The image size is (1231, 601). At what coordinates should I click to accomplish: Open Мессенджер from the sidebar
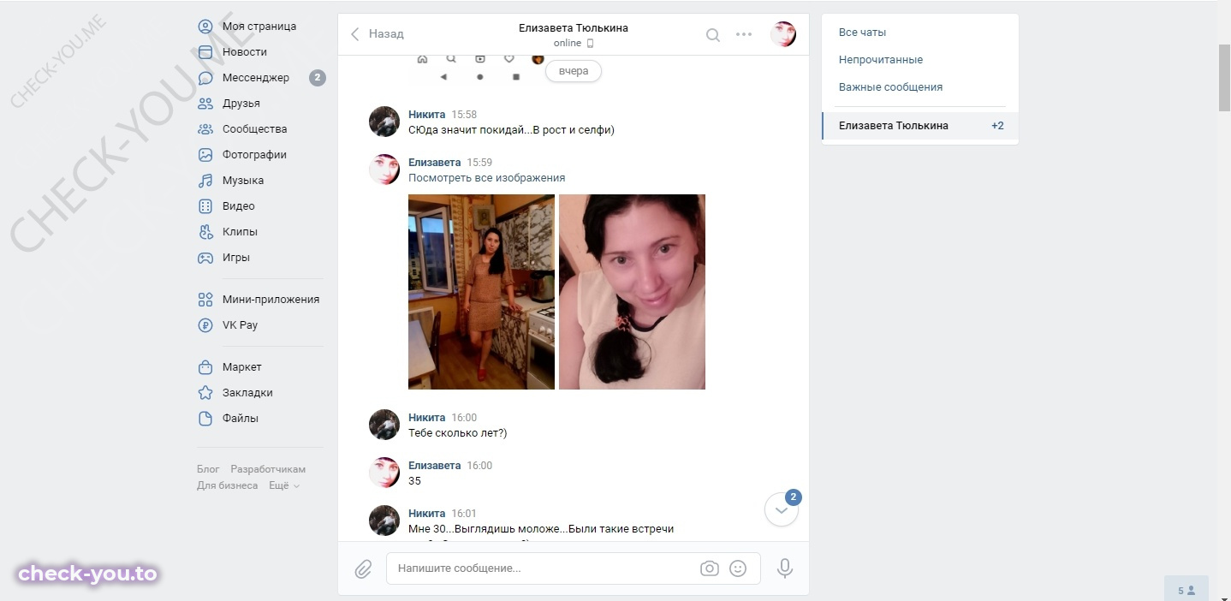click(255, 78)
